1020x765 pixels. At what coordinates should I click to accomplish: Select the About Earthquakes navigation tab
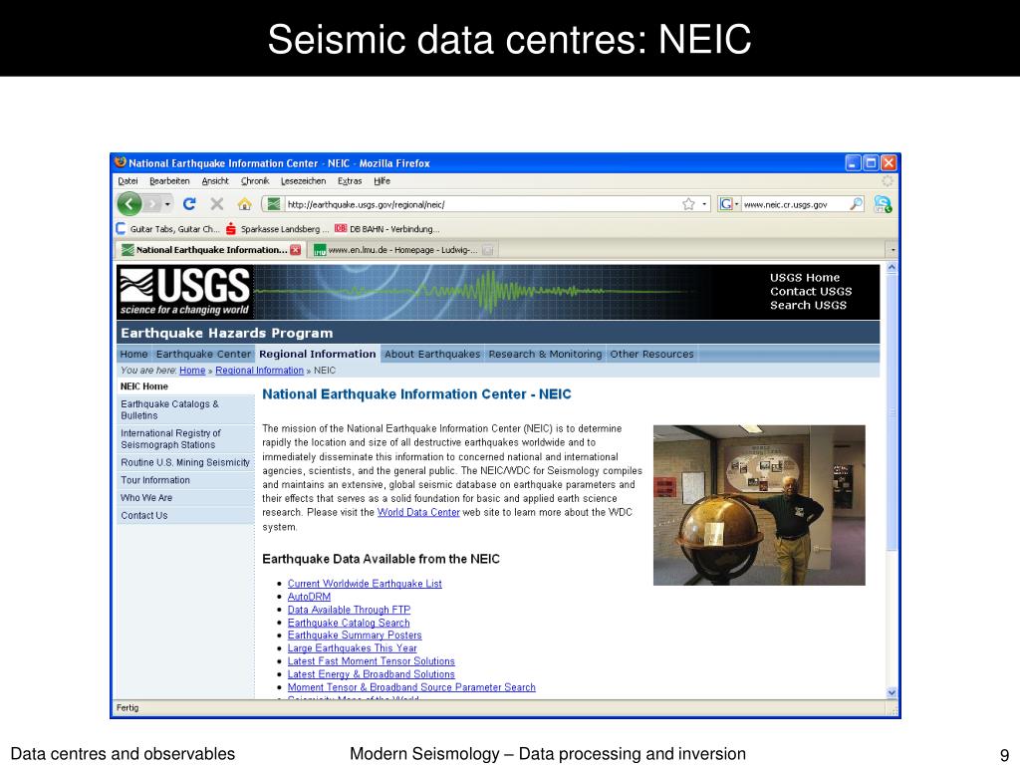[x=432, y=354]
